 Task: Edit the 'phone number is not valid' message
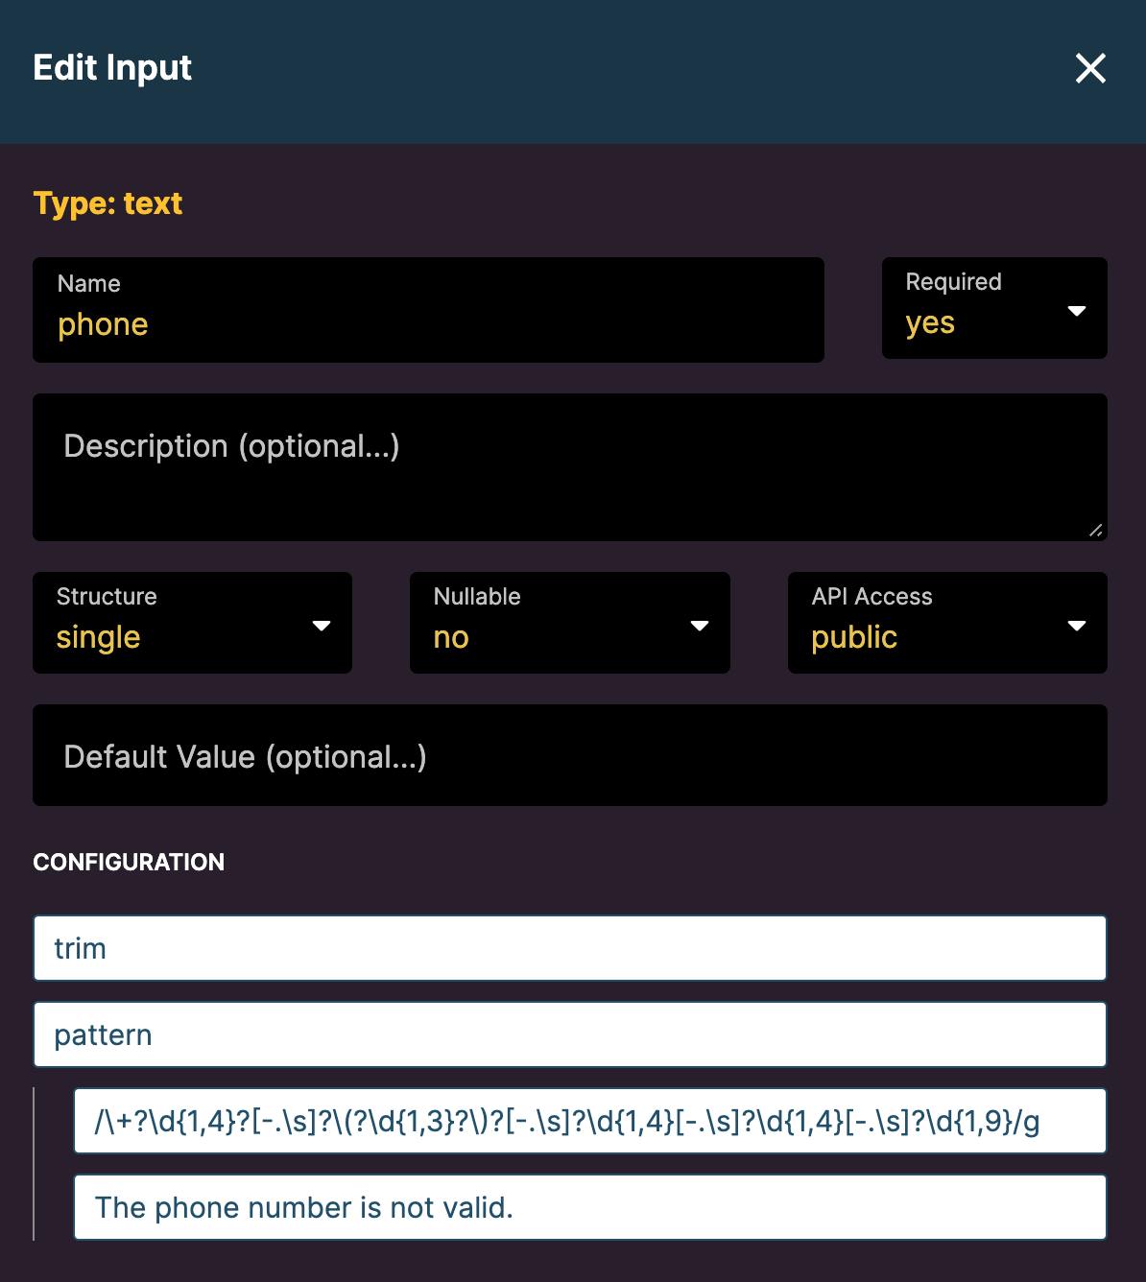point(589,1207)
